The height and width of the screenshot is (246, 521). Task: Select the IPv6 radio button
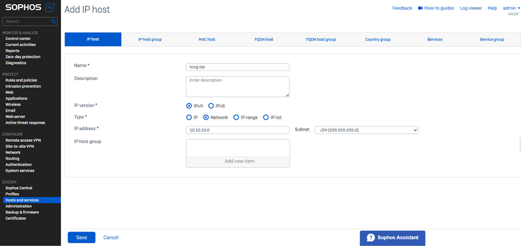click(211, 106)
